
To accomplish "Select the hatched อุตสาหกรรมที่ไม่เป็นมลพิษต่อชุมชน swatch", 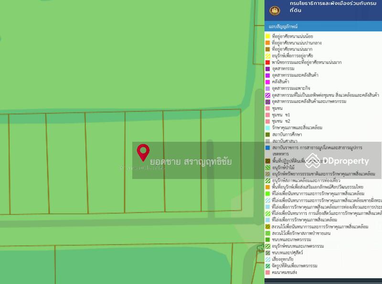I will (x=267, y=95).
